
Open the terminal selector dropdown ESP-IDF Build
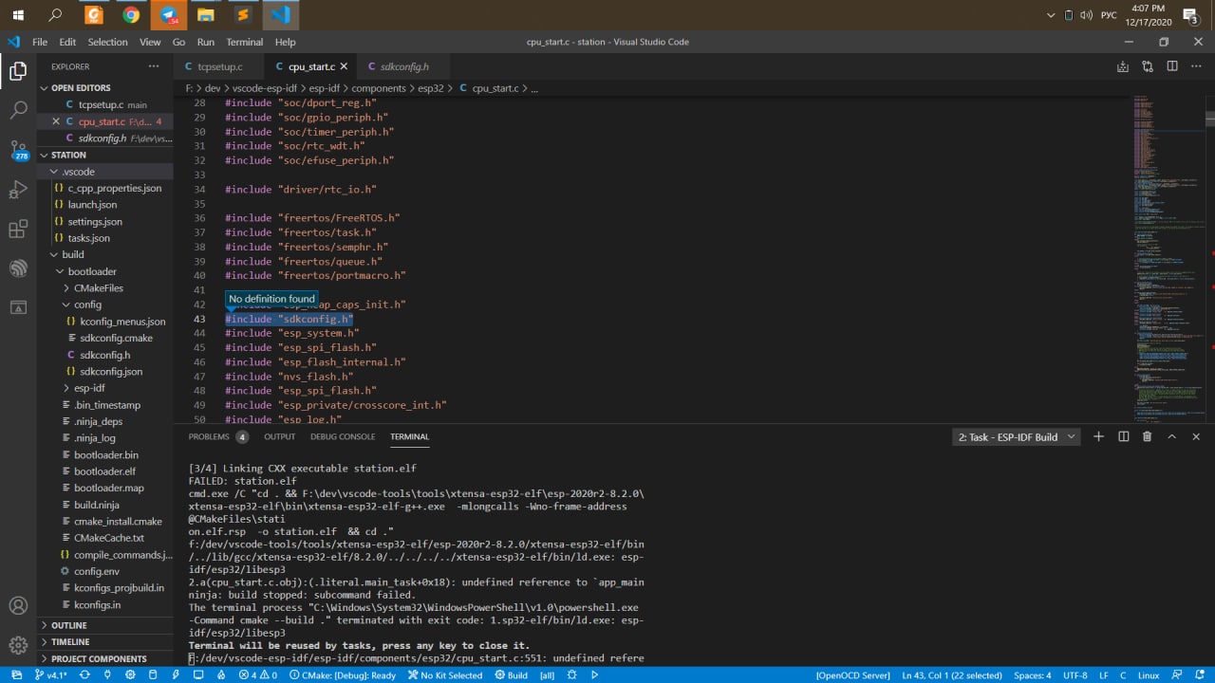pos(1017,437)
